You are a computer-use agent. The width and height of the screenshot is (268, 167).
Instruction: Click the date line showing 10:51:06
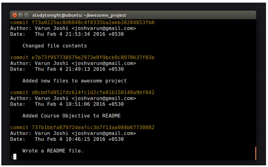[x=67, y=104]
